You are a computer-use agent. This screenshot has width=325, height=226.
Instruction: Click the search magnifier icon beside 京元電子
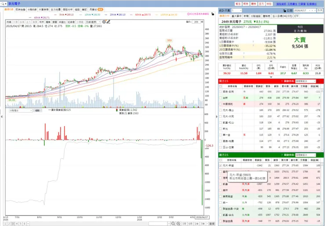tap(3, 4)
